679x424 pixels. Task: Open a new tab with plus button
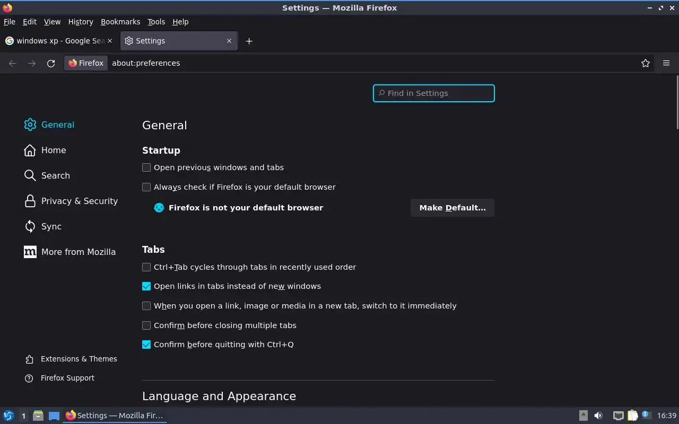click(x=249, y=41)
